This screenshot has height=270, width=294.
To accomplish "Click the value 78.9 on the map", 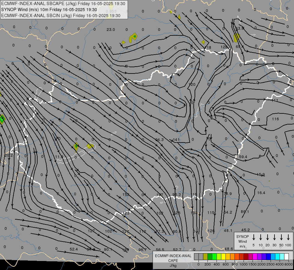I will 228,193.
